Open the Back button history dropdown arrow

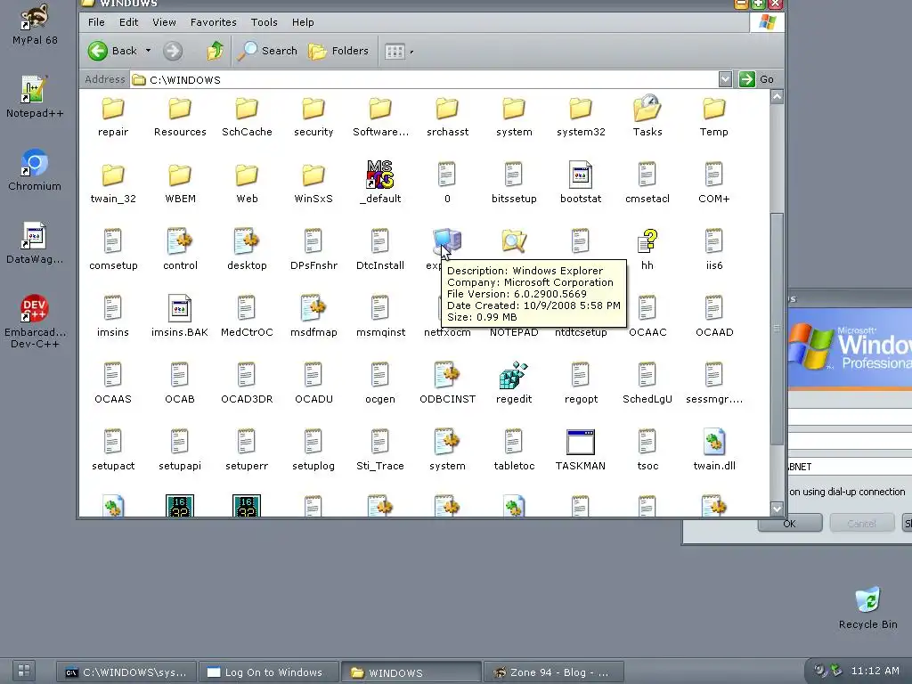point(149,51)
